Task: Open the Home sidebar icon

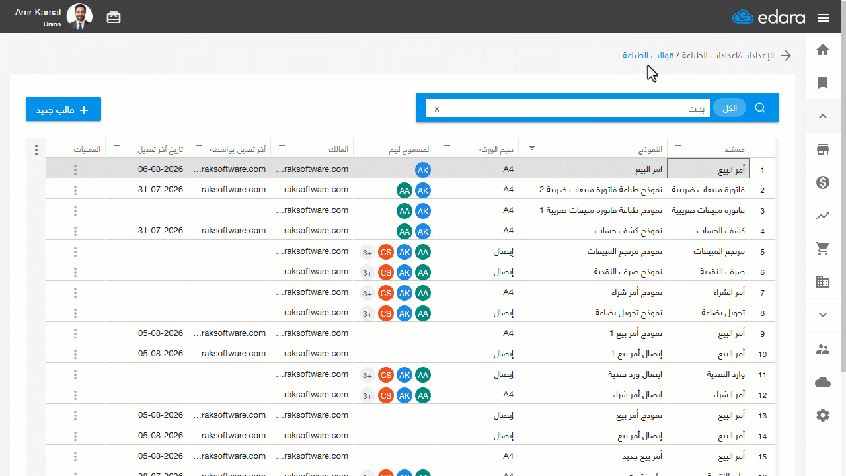Action: [x=823, y=50]
